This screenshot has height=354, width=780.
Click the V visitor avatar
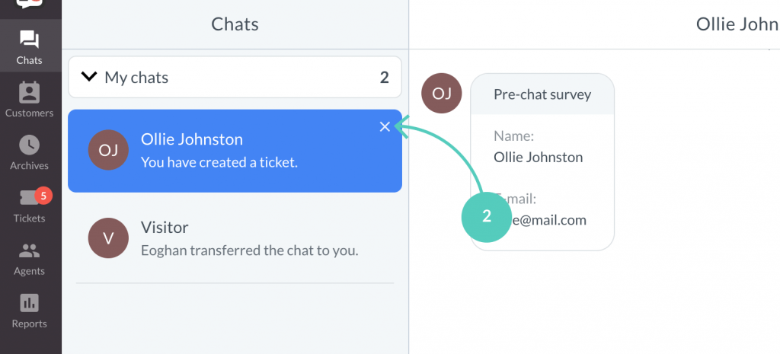click(108, 238)
